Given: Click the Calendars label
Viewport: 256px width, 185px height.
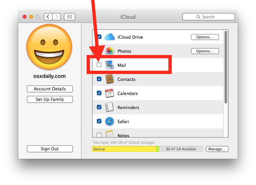Looking at the screenshot, I should pos(128,93).
